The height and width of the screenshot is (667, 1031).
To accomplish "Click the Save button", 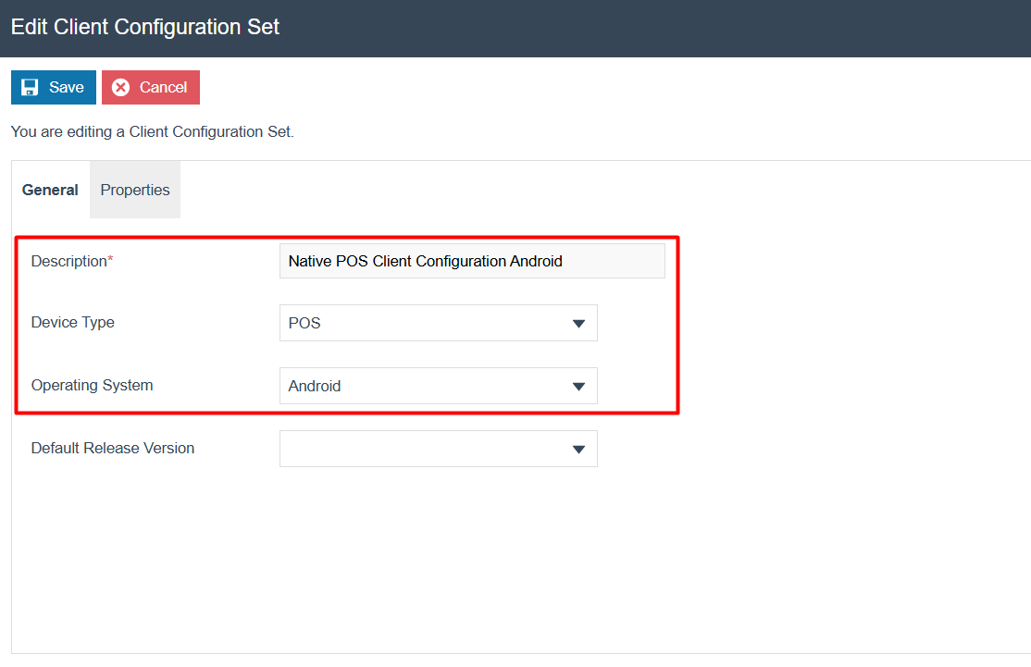I will tap(53, 86).
